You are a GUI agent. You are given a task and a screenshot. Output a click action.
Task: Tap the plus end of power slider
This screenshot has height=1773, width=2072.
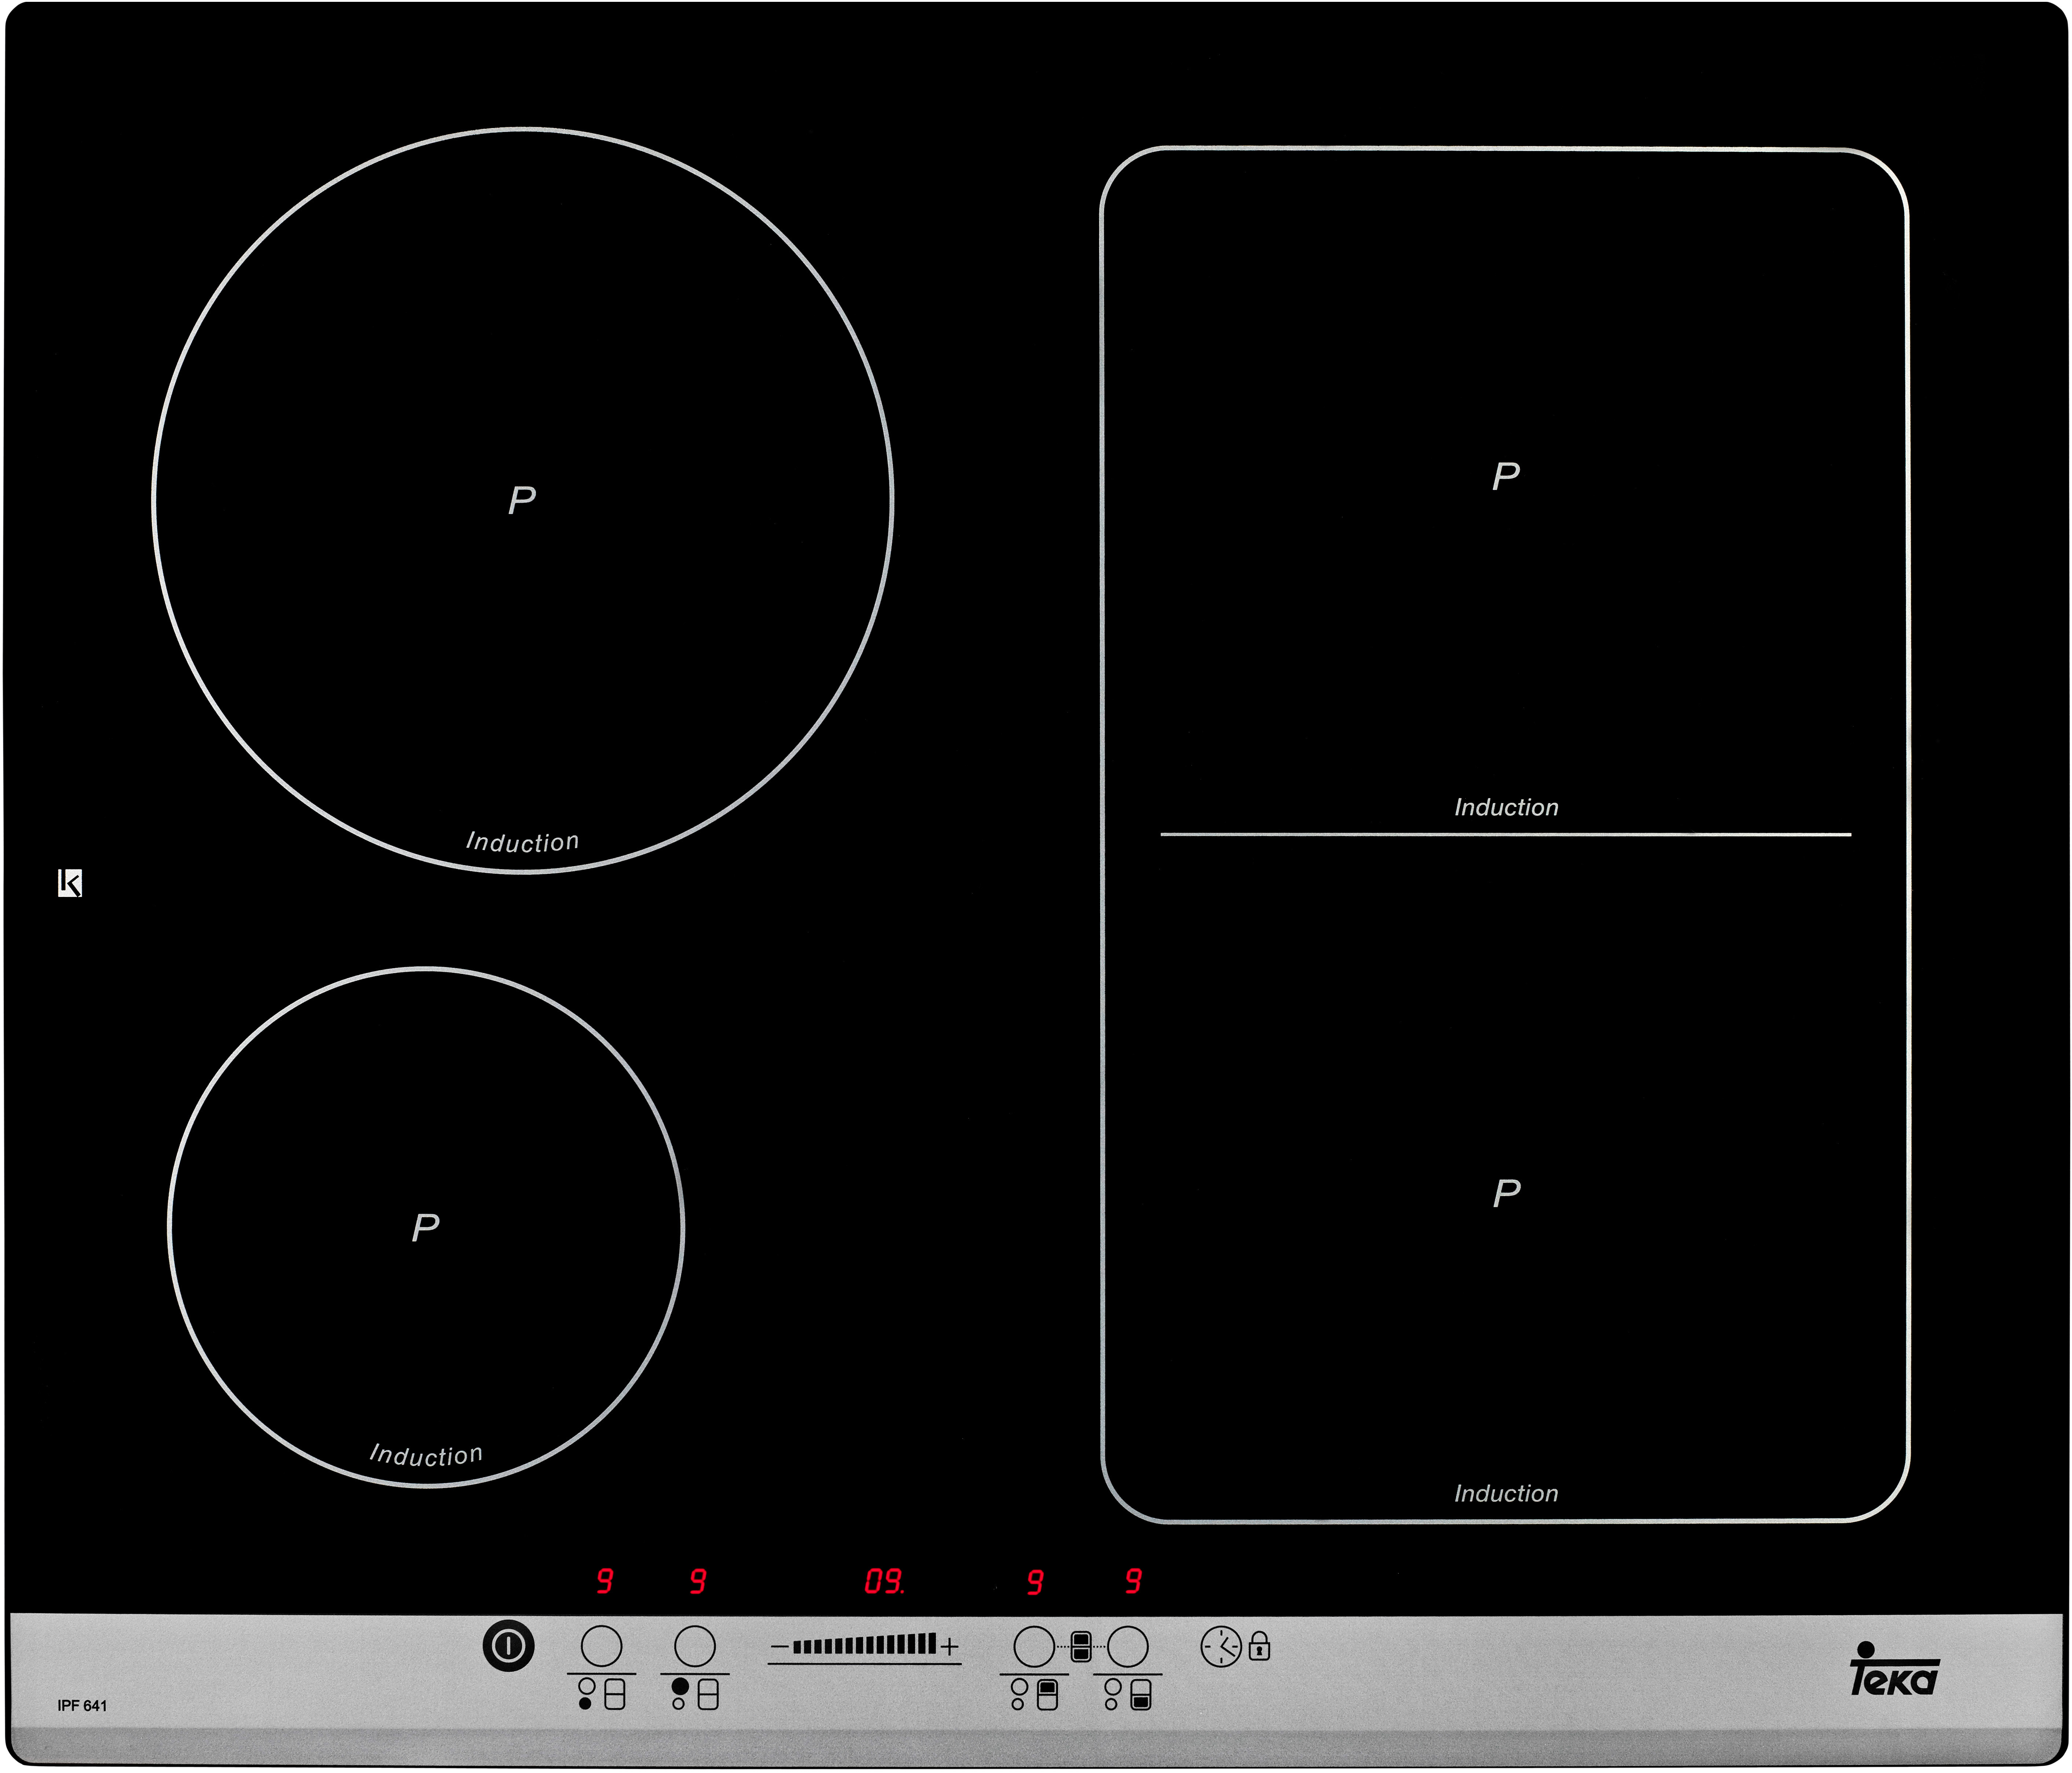[x=949, y=1647]
